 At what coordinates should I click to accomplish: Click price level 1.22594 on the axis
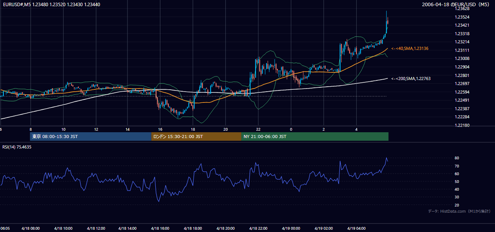462,92
